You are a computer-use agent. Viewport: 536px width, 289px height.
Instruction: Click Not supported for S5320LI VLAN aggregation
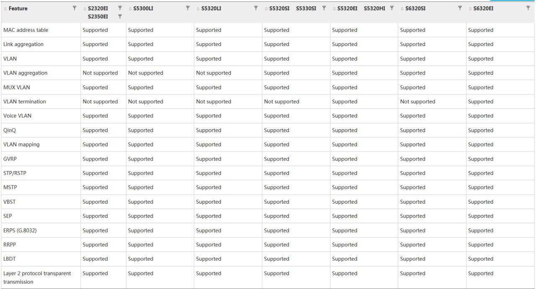[x=214, y=73]
